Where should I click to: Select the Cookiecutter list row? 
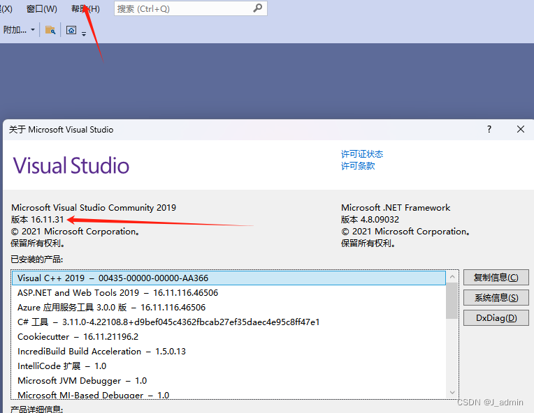pyautogui.click(x=229, y=336)
